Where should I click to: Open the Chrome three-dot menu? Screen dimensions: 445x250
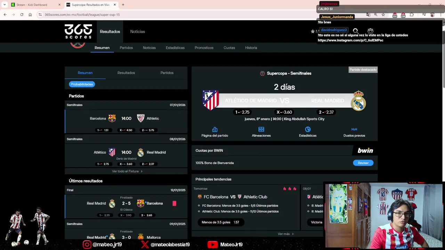[441, 15]
